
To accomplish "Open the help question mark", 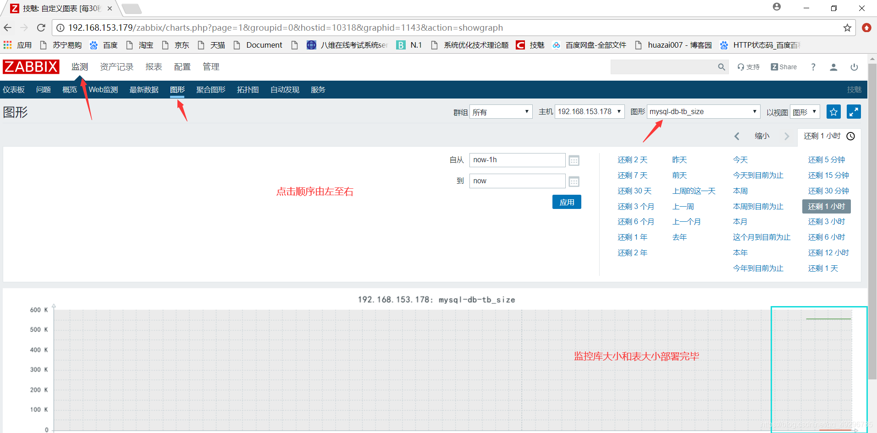I will pyautogui.click(x=813, y=67).
